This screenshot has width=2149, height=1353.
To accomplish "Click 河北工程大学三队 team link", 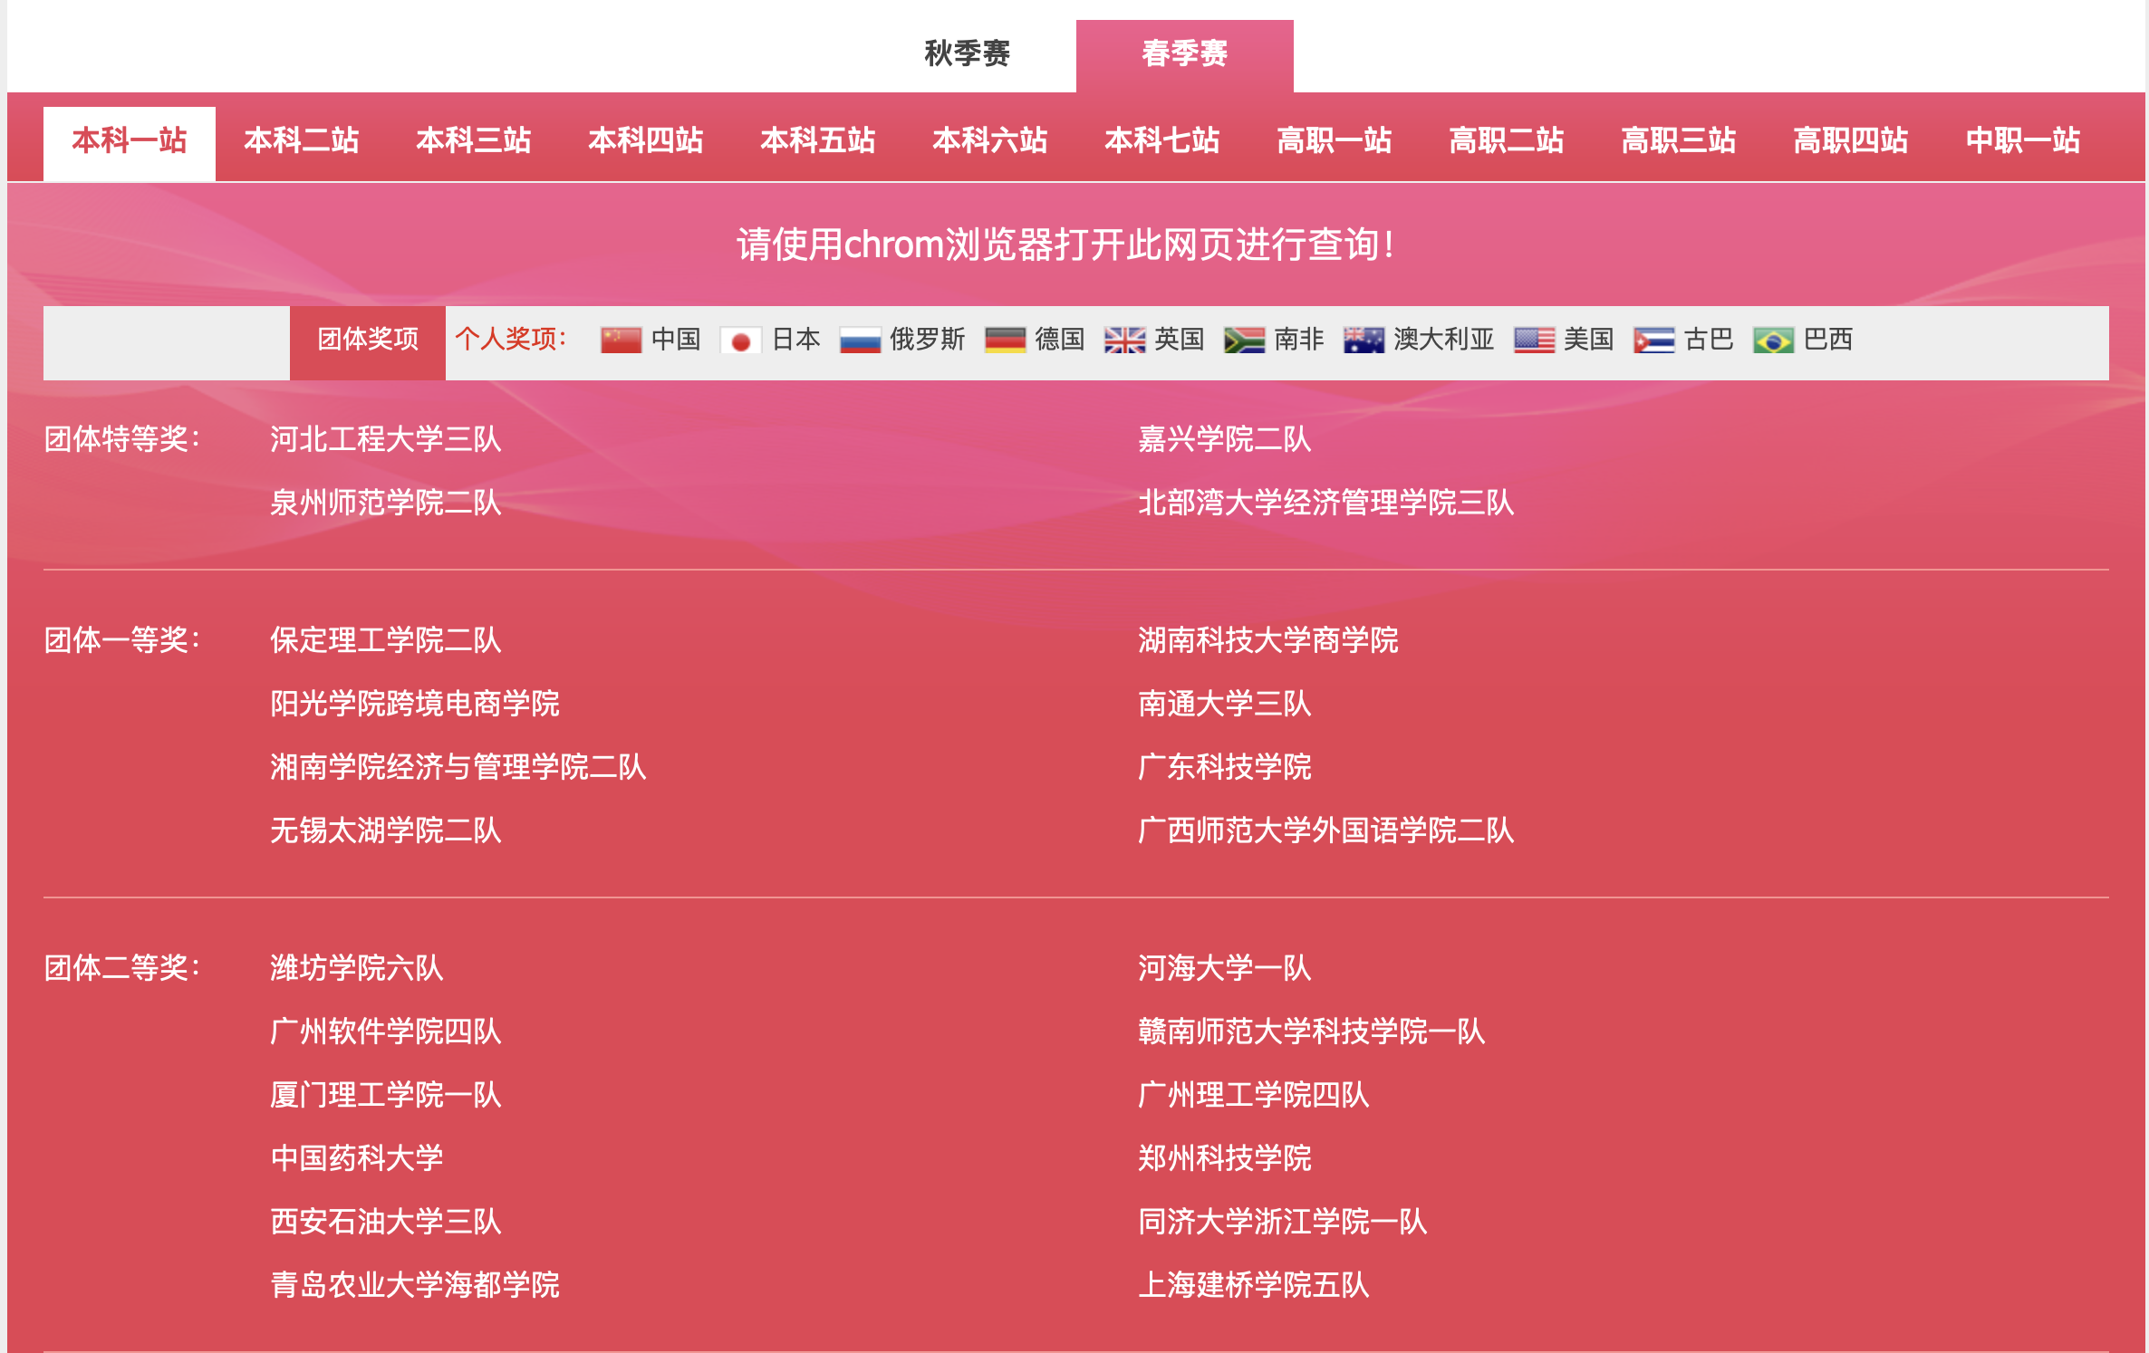I will click(385, 440).
